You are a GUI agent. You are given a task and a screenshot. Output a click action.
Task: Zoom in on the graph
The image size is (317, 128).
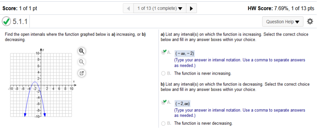pos(81,51)
